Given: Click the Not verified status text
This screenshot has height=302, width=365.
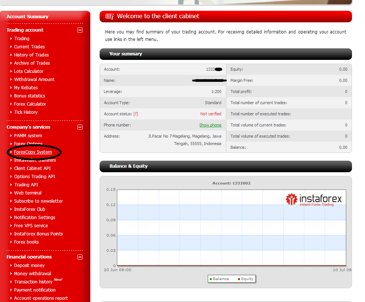Looking at the screenshot, I should pyautogui.click(x=211, y=114).
